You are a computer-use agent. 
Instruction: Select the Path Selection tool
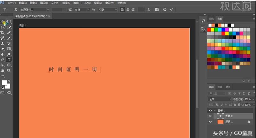(3, 65)
